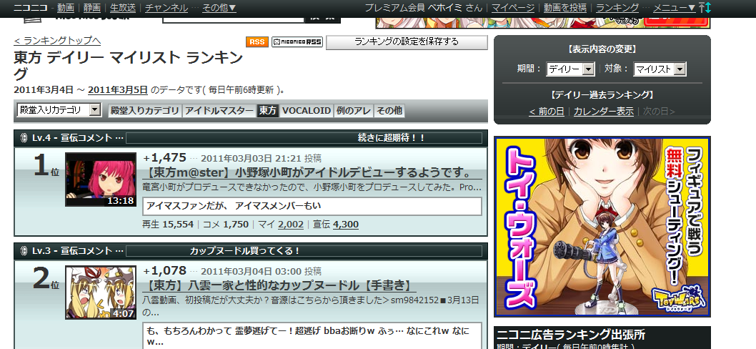Select the 殿堂入りカテゴリ tab

click(144, 111)
